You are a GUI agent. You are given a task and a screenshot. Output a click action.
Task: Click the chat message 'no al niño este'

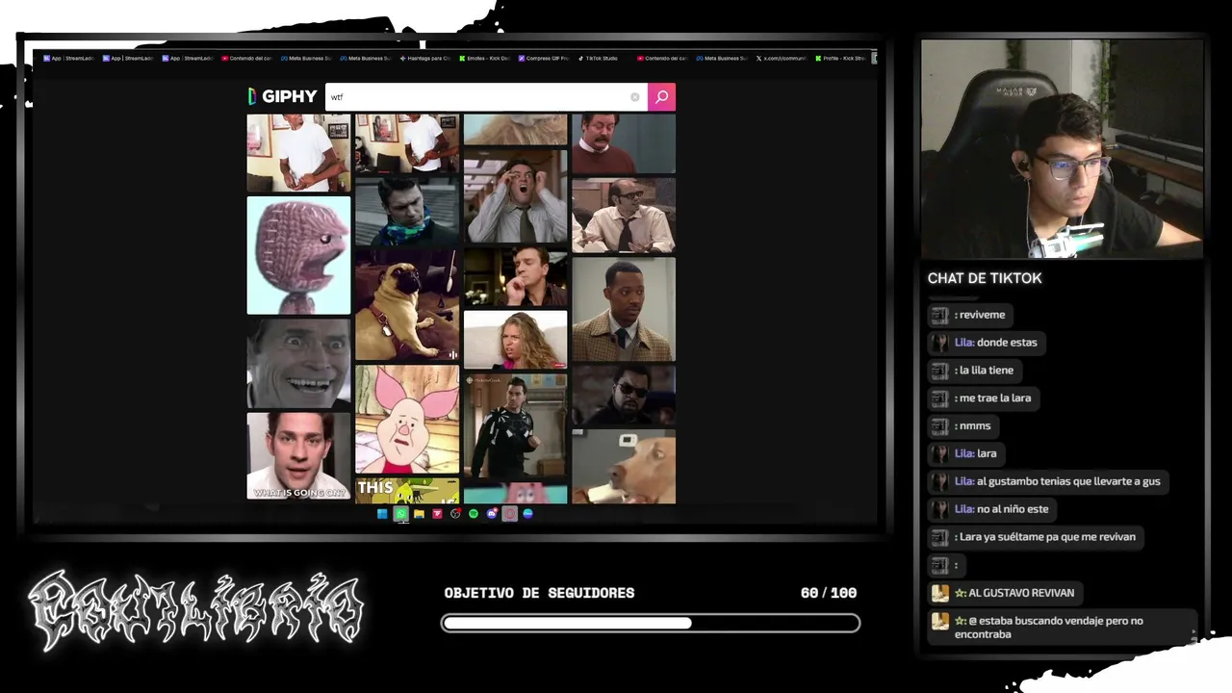(x=991, y=509)
